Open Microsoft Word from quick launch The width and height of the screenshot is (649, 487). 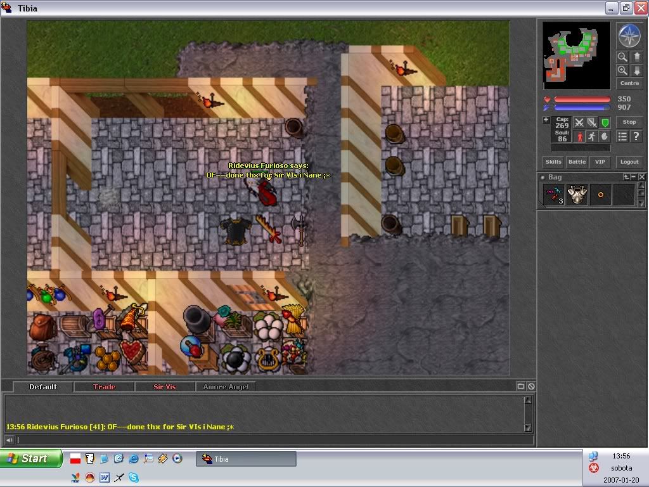105,477
